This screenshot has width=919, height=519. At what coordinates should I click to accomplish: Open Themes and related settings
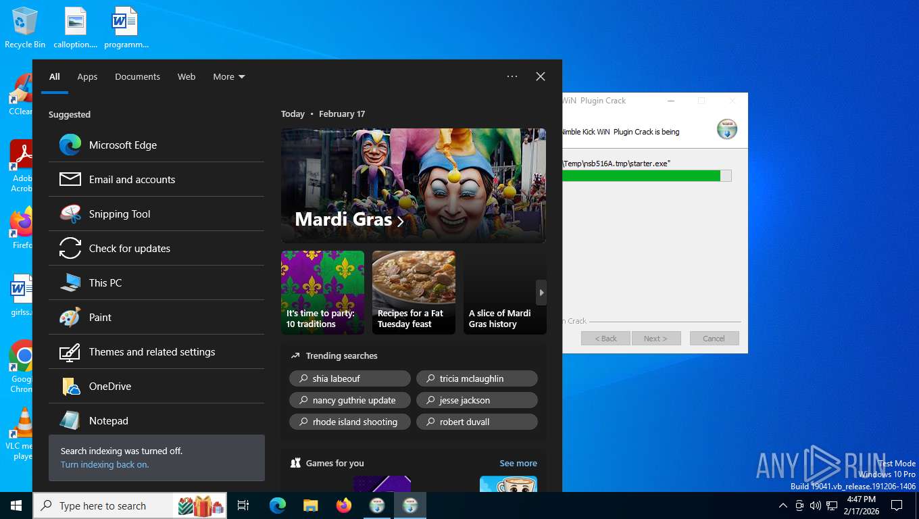pos(156,351)
